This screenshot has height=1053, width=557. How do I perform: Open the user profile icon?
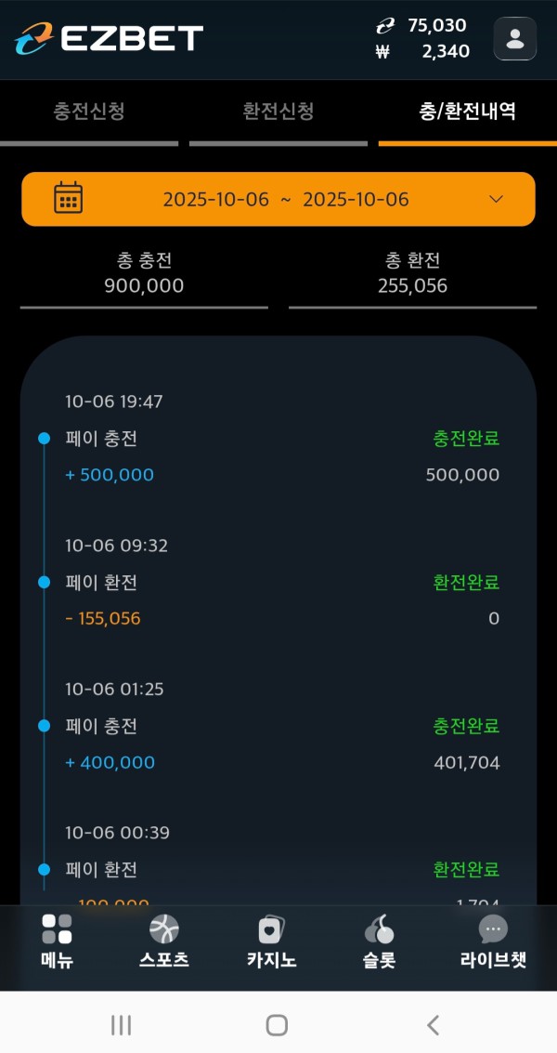[x=514, y=39]
